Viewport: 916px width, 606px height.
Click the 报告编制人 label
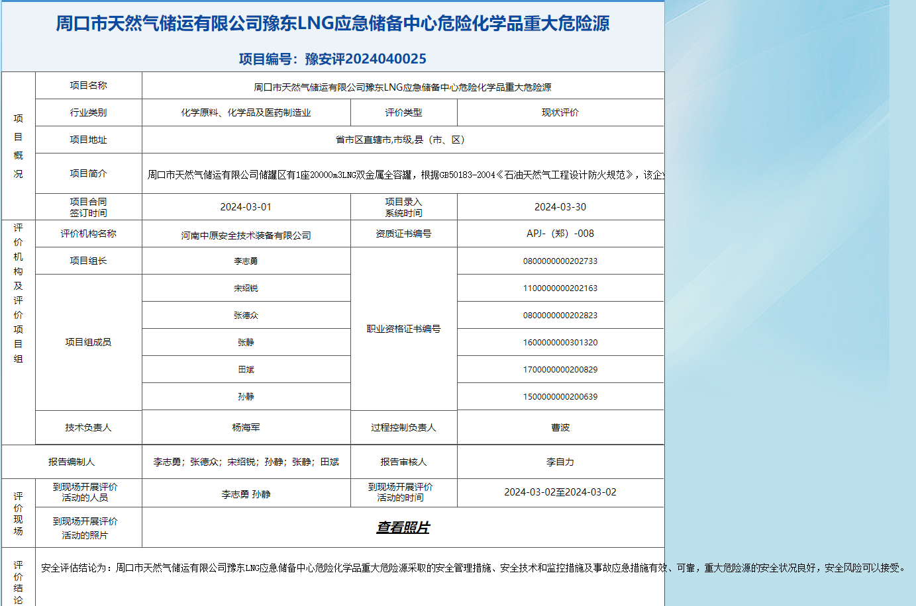[72, 462]
